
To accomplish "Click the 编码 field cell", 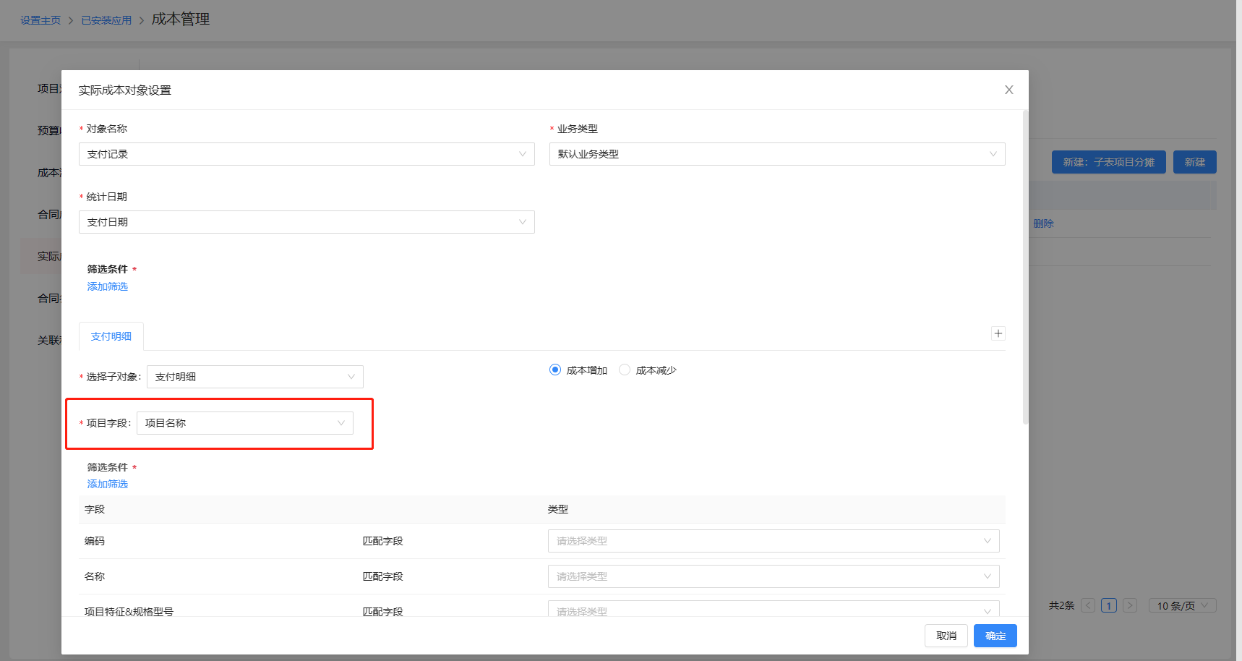I will (x=95, y=541).
